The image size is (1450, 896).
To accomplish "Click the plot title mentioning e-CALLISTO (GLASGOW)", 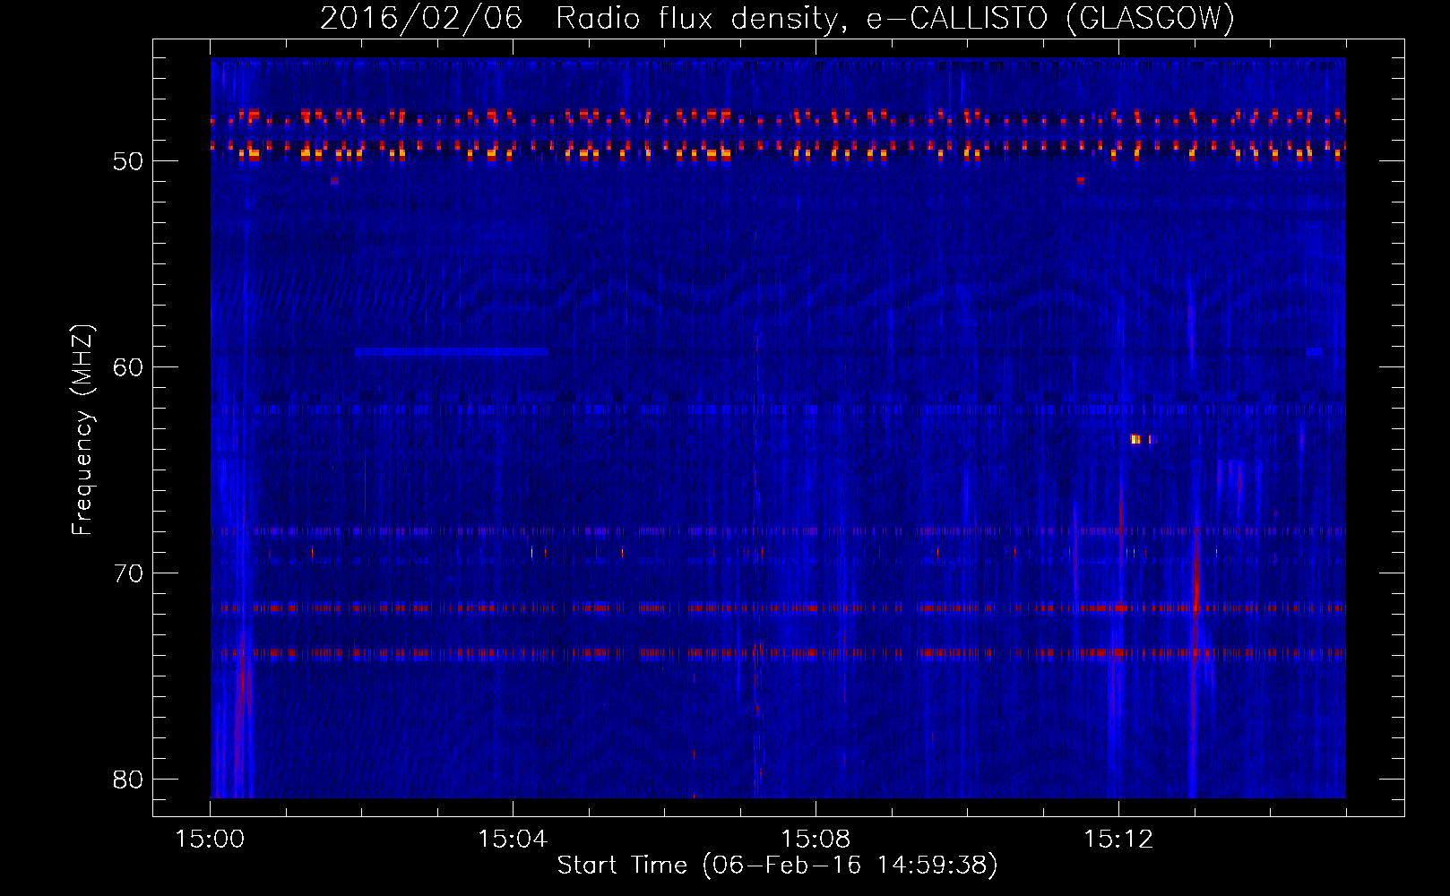I will click(777, 18).
